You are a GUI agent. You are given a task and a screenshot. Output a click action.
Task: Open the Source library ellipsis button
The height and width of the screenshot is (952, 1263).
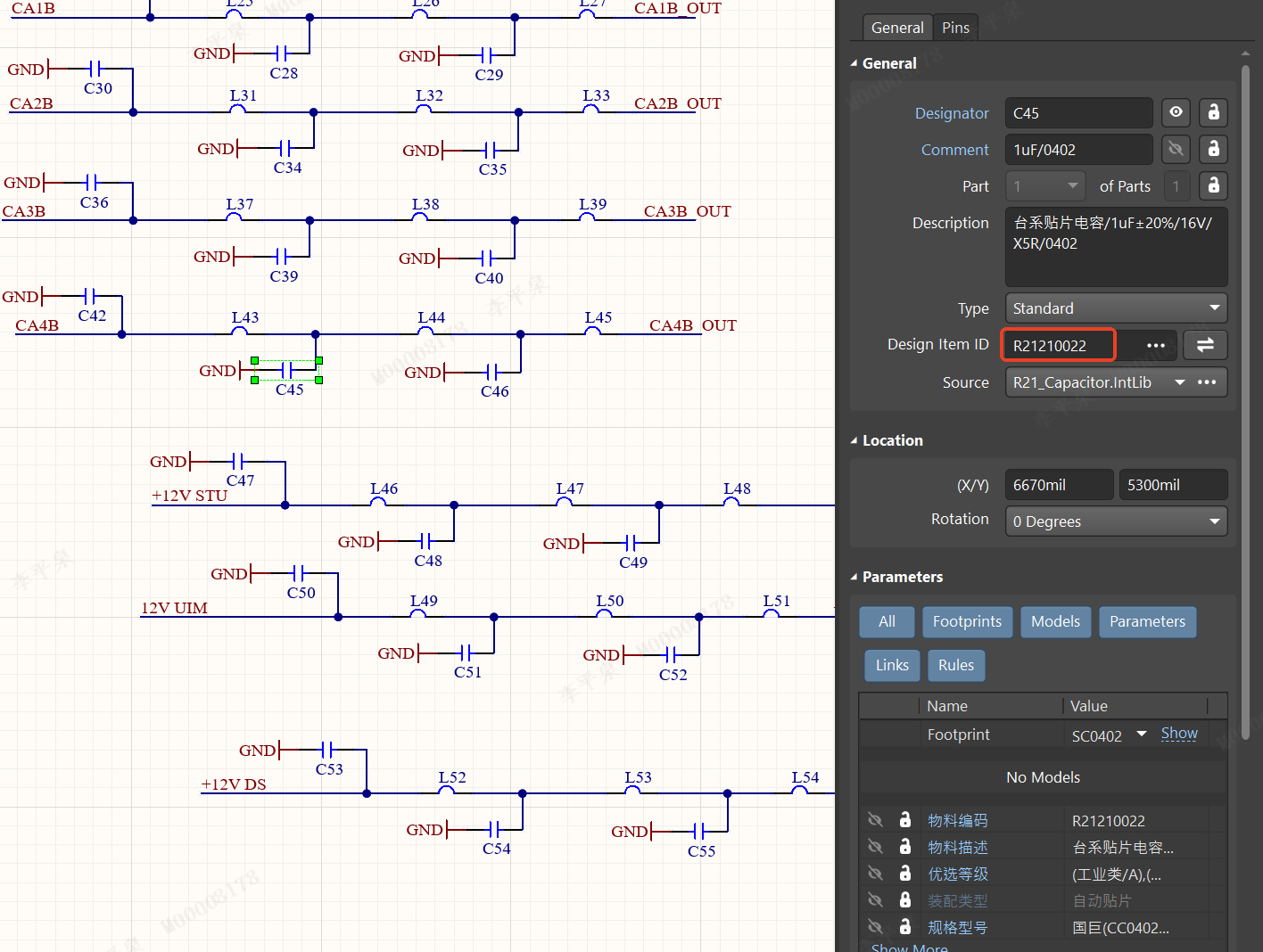pyautogui.click(x=1207, y=382)
